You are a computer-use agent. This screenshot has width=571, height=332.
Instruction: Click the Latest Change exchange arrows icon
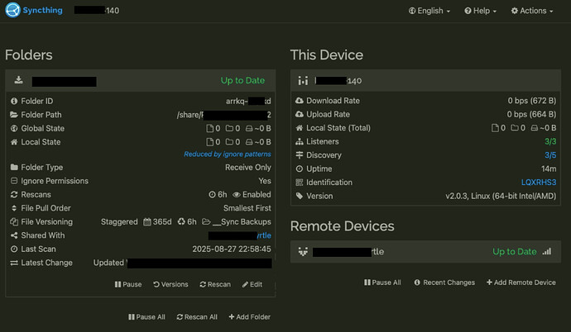click(14, 263)
